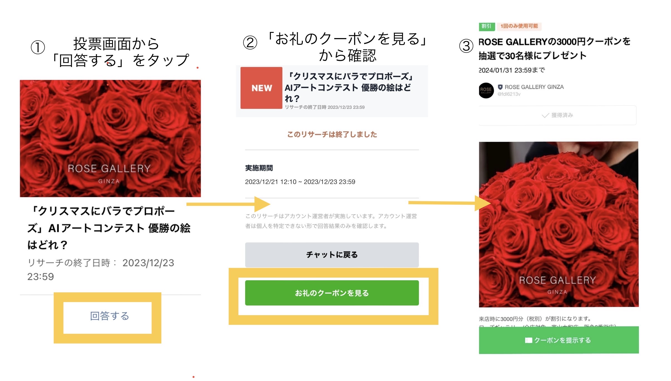Image resolution: width=671 pixels, height=381 pixels.
Task: Click the circled number ① step marker
Action: [x=38, y=47]
